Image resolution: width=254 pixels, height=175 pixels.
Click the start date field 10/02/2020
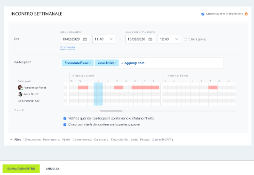click(x=75, y=39)
